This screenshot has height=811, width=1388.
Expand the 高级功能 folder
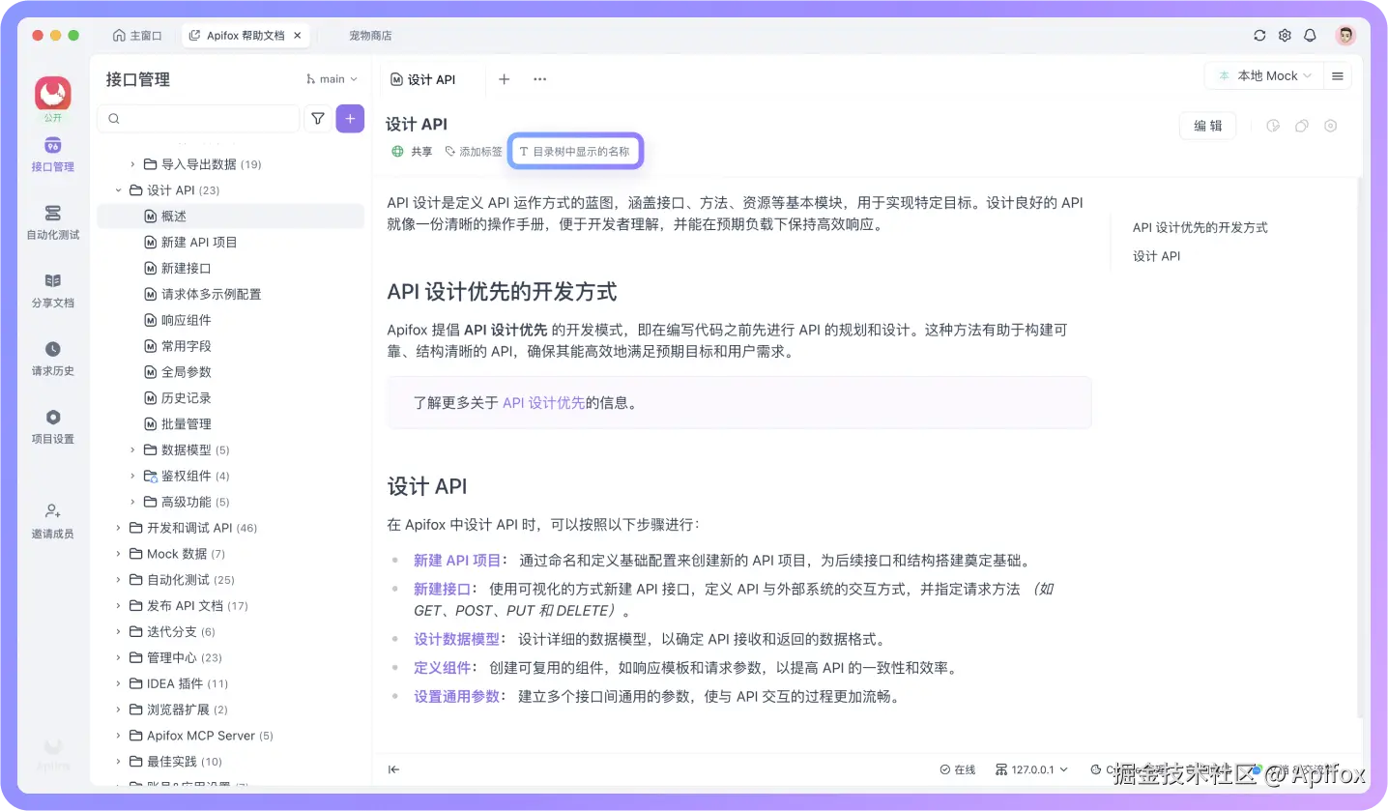click(132, 502)
